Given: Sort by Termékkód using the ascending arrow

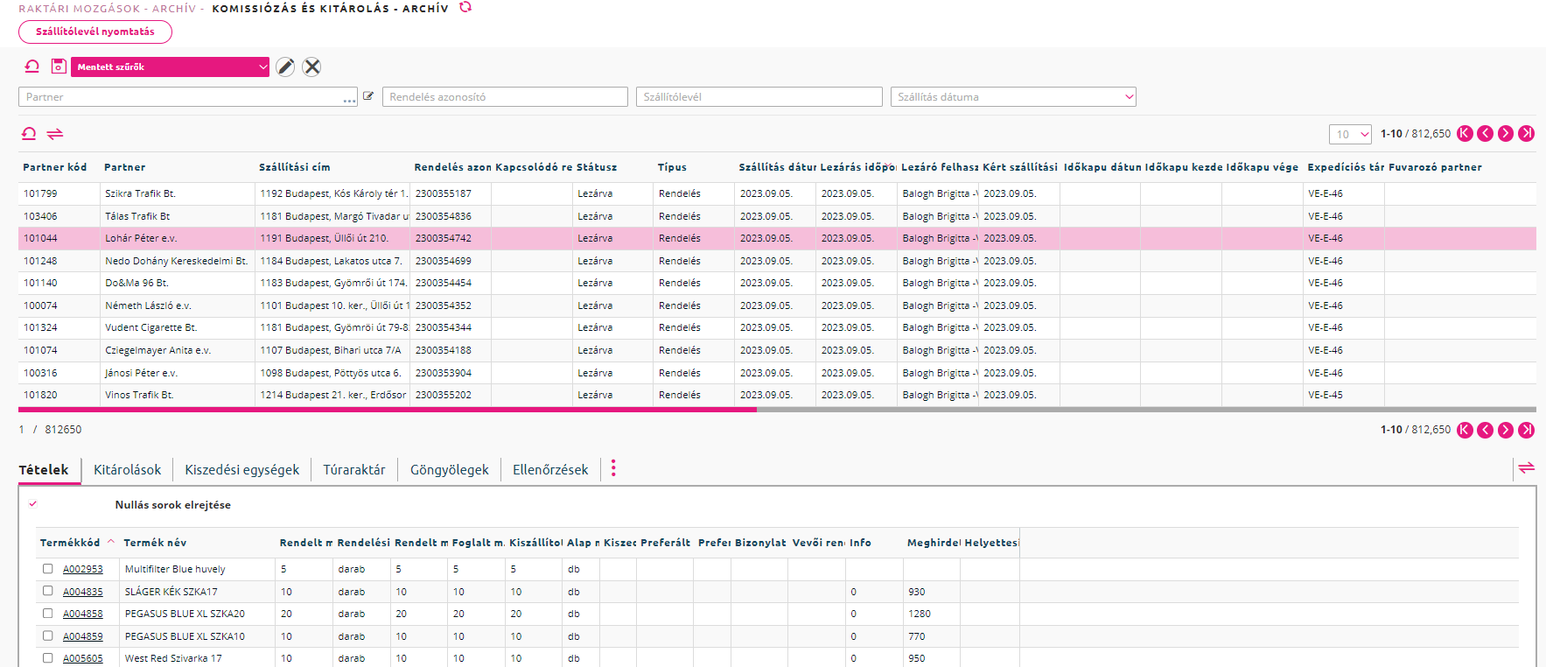Looking at the screenshot, I should point(111,542).
